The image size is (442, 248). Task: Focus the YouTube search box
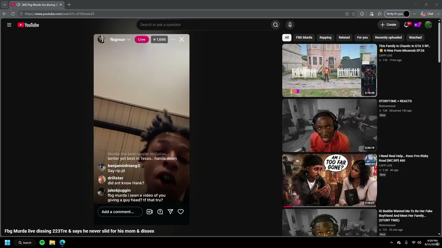point(204,25)
